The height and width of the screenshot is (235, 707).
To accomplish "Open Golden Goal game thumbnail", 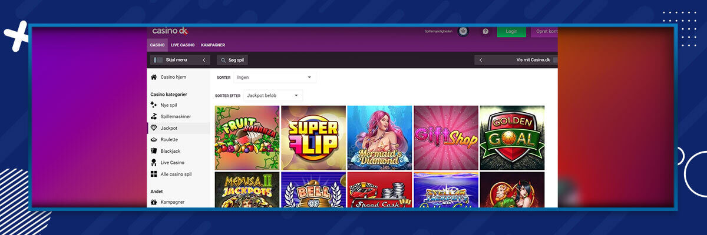I will 513,138.
